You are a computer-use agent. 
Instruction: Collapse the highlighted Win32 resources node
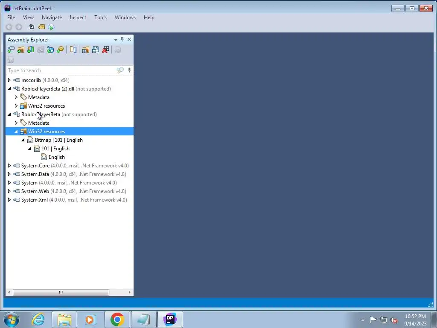pyautogui.click(x=16, y=132)
